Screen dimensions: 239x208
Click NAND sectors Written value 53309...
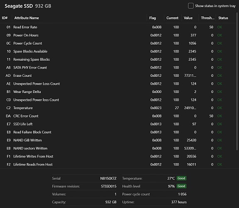190,148
